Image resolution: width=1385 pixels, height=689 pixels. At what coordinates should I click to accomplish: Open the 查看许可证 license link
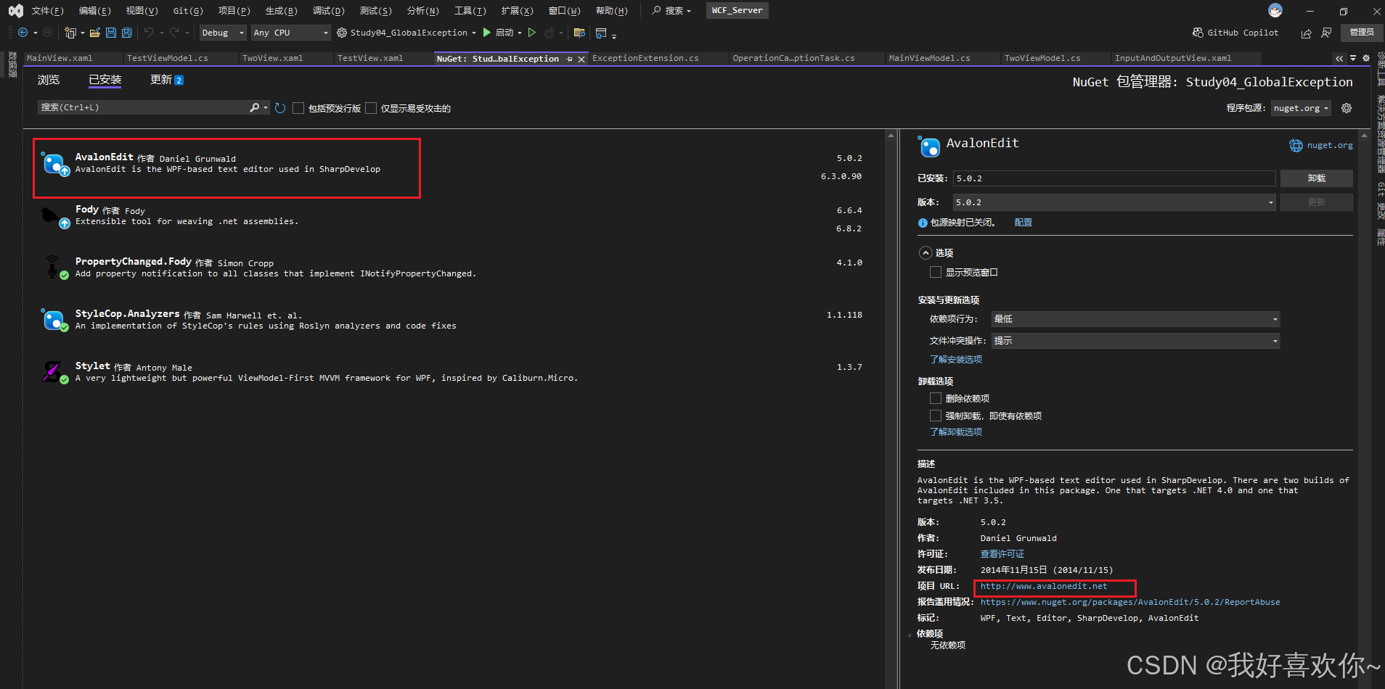click(x=1002, y=553)
